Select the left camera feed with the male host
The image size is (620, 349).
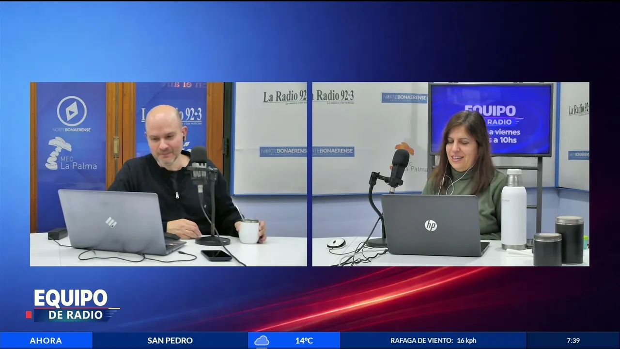(169, 174)
